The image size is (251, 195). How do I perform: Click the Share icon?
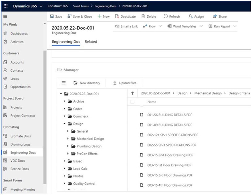pos(215,16)
